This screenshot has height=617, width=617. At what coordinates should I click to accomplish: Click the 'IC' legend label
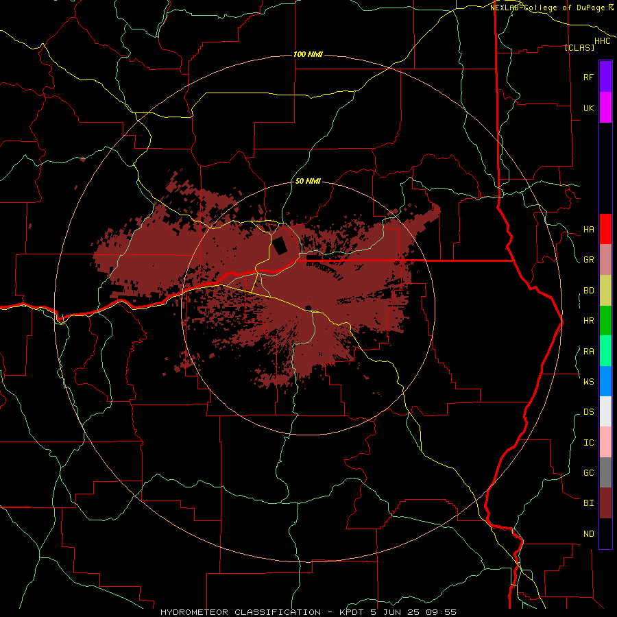point(588,443)
